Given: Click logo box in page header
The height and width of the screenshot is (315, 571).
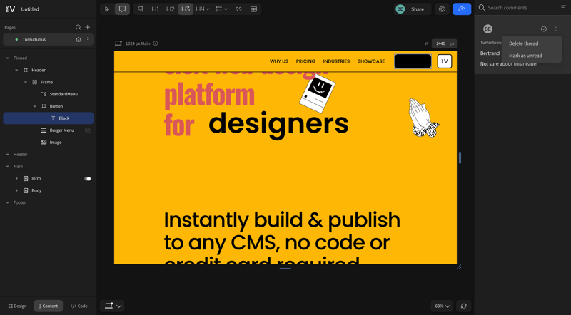Looking at the screenshot, I should (x=445, y=61).
